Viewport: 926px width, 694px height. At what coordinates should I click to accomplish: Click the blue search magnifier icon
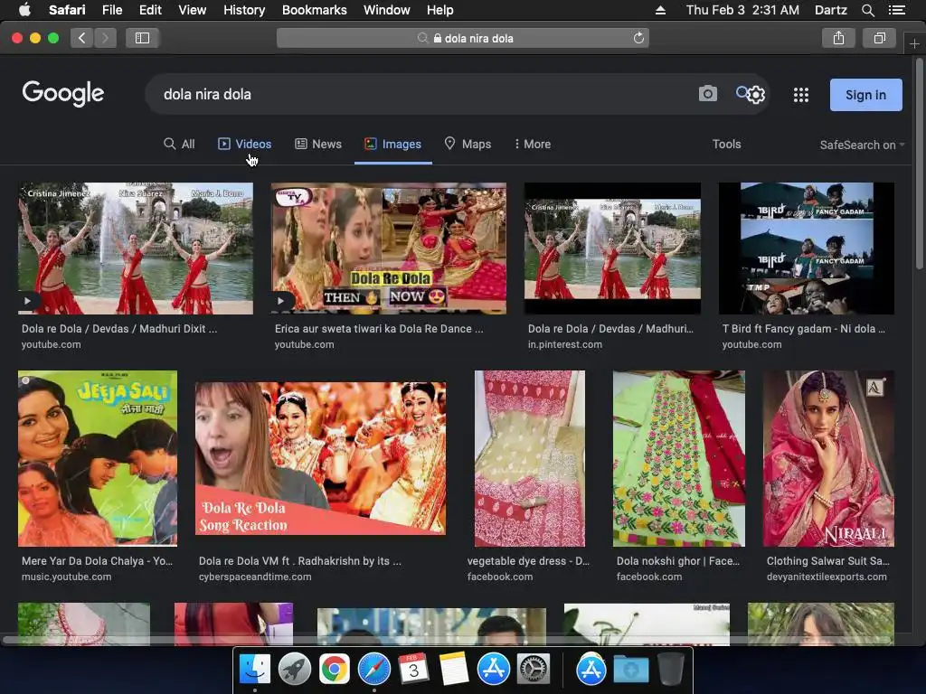point(742,92)
